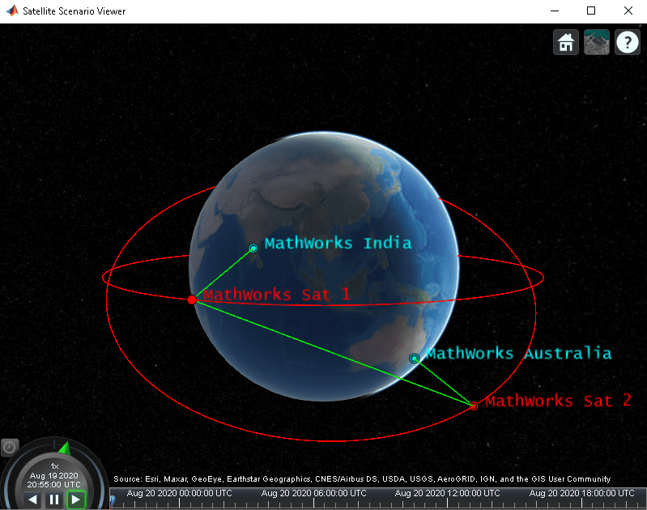Screen dimensions: 647x510
Task: Minimize the Satellite Scenario Viewer window
Action: coord(555,11)
